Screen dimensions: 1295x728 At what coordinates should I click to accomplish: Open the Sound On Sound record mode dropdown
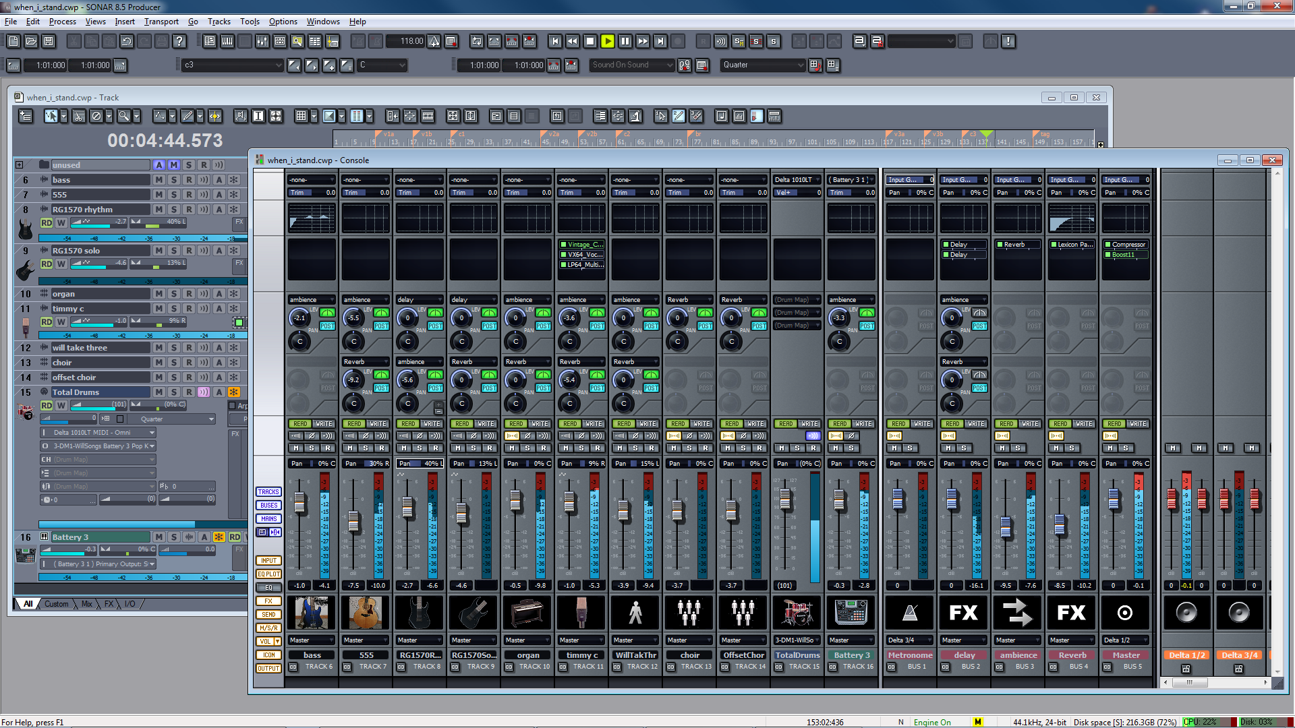pyautogui.click(x=632, y=65)
